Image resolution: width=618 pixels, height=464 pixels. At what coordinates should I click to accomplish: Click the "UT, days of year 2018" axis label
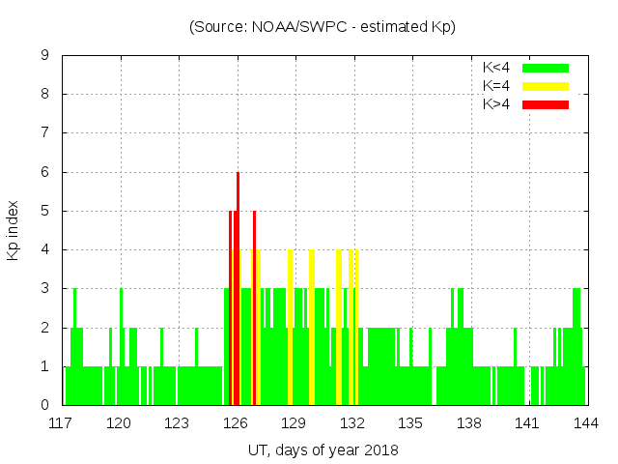tap(322, 449)
